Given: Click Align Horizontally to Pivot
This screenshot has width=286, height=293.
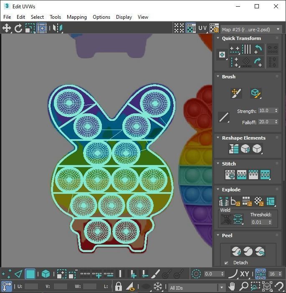Looking at the screenshot, I should pos(235,49).
